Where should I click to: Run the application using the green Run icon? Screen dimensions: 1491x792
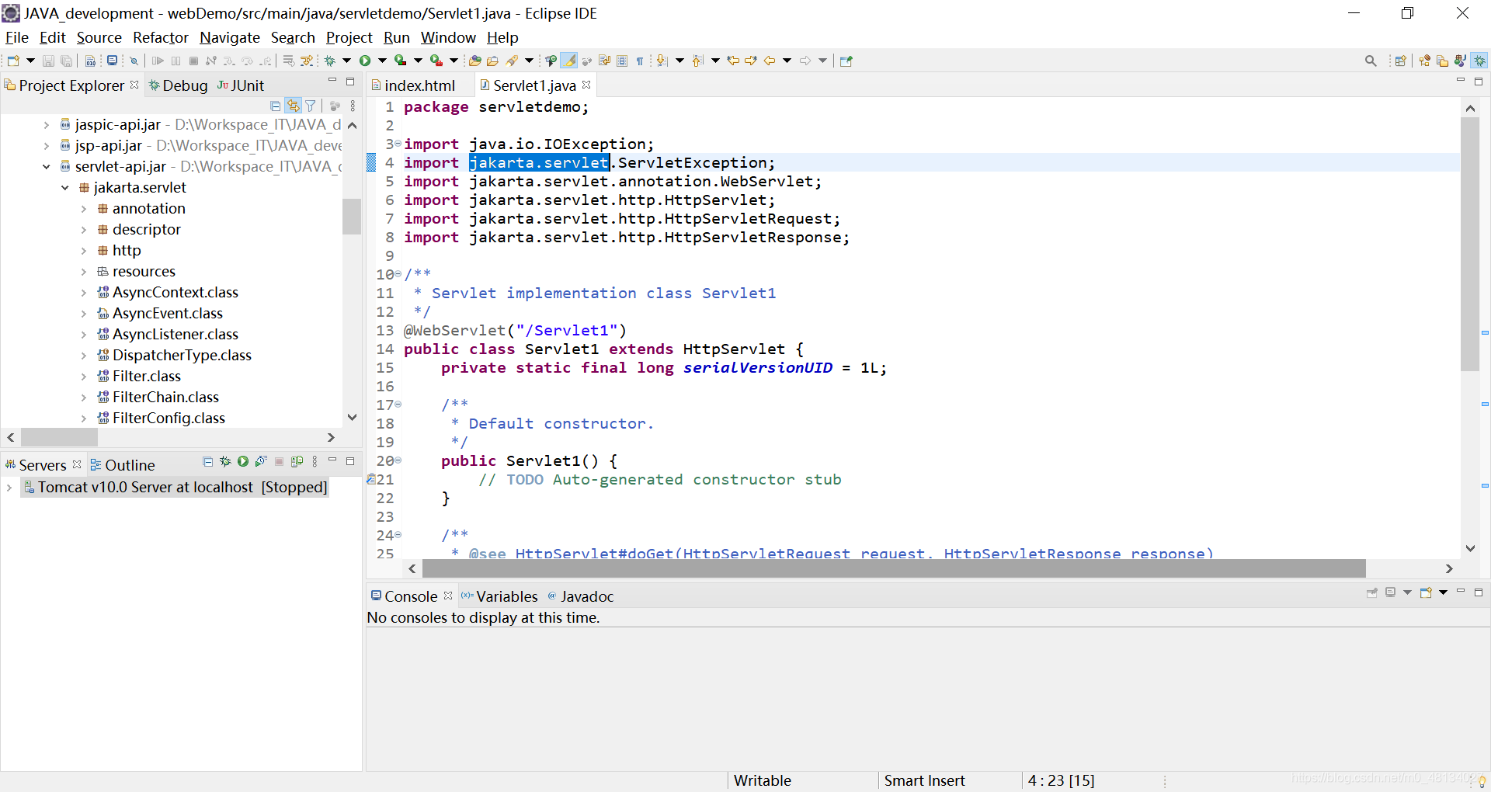(365, 60)
